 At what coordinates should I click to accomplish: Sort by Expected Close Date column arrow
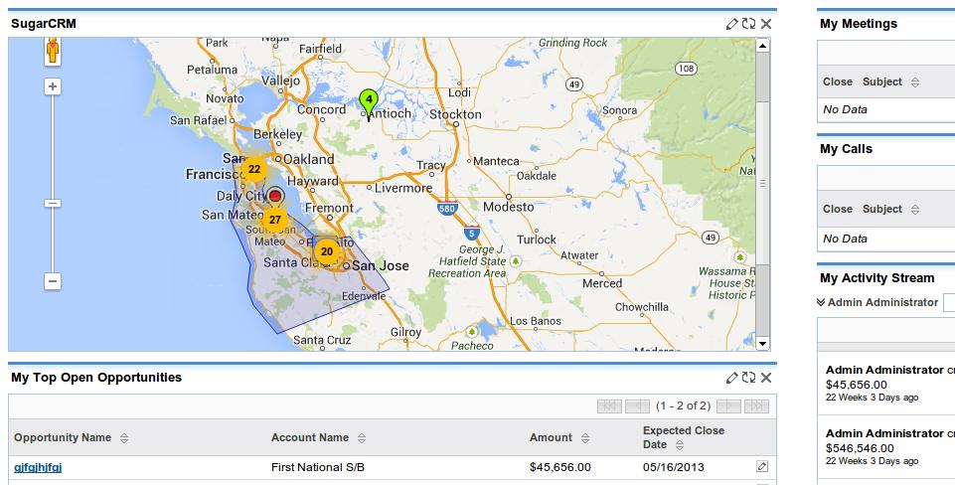point(680,445)
